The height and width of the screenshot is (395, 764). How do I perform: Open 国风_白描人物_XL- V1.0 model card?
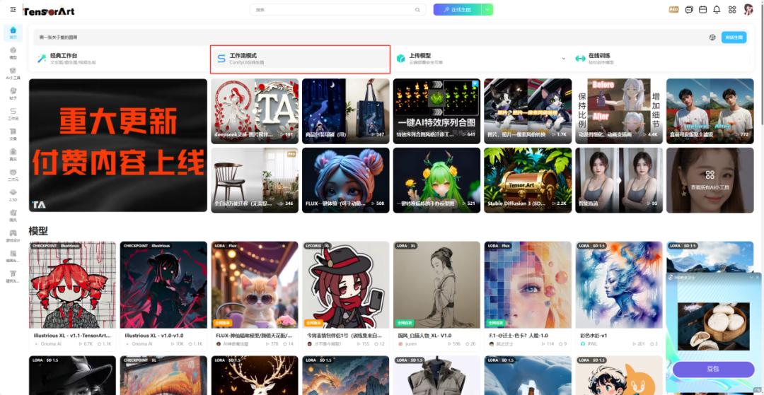(436, 295)
